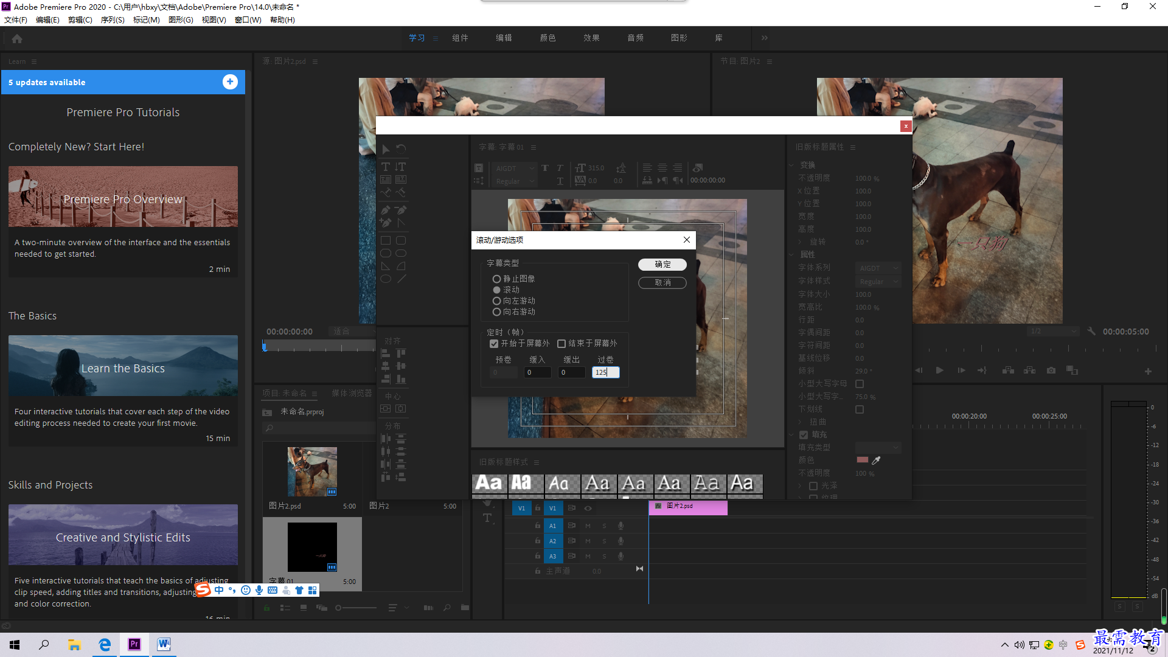Screen dimensions: 1168x657
Task: Open the Window menu
Action: [x=248, y=20]
